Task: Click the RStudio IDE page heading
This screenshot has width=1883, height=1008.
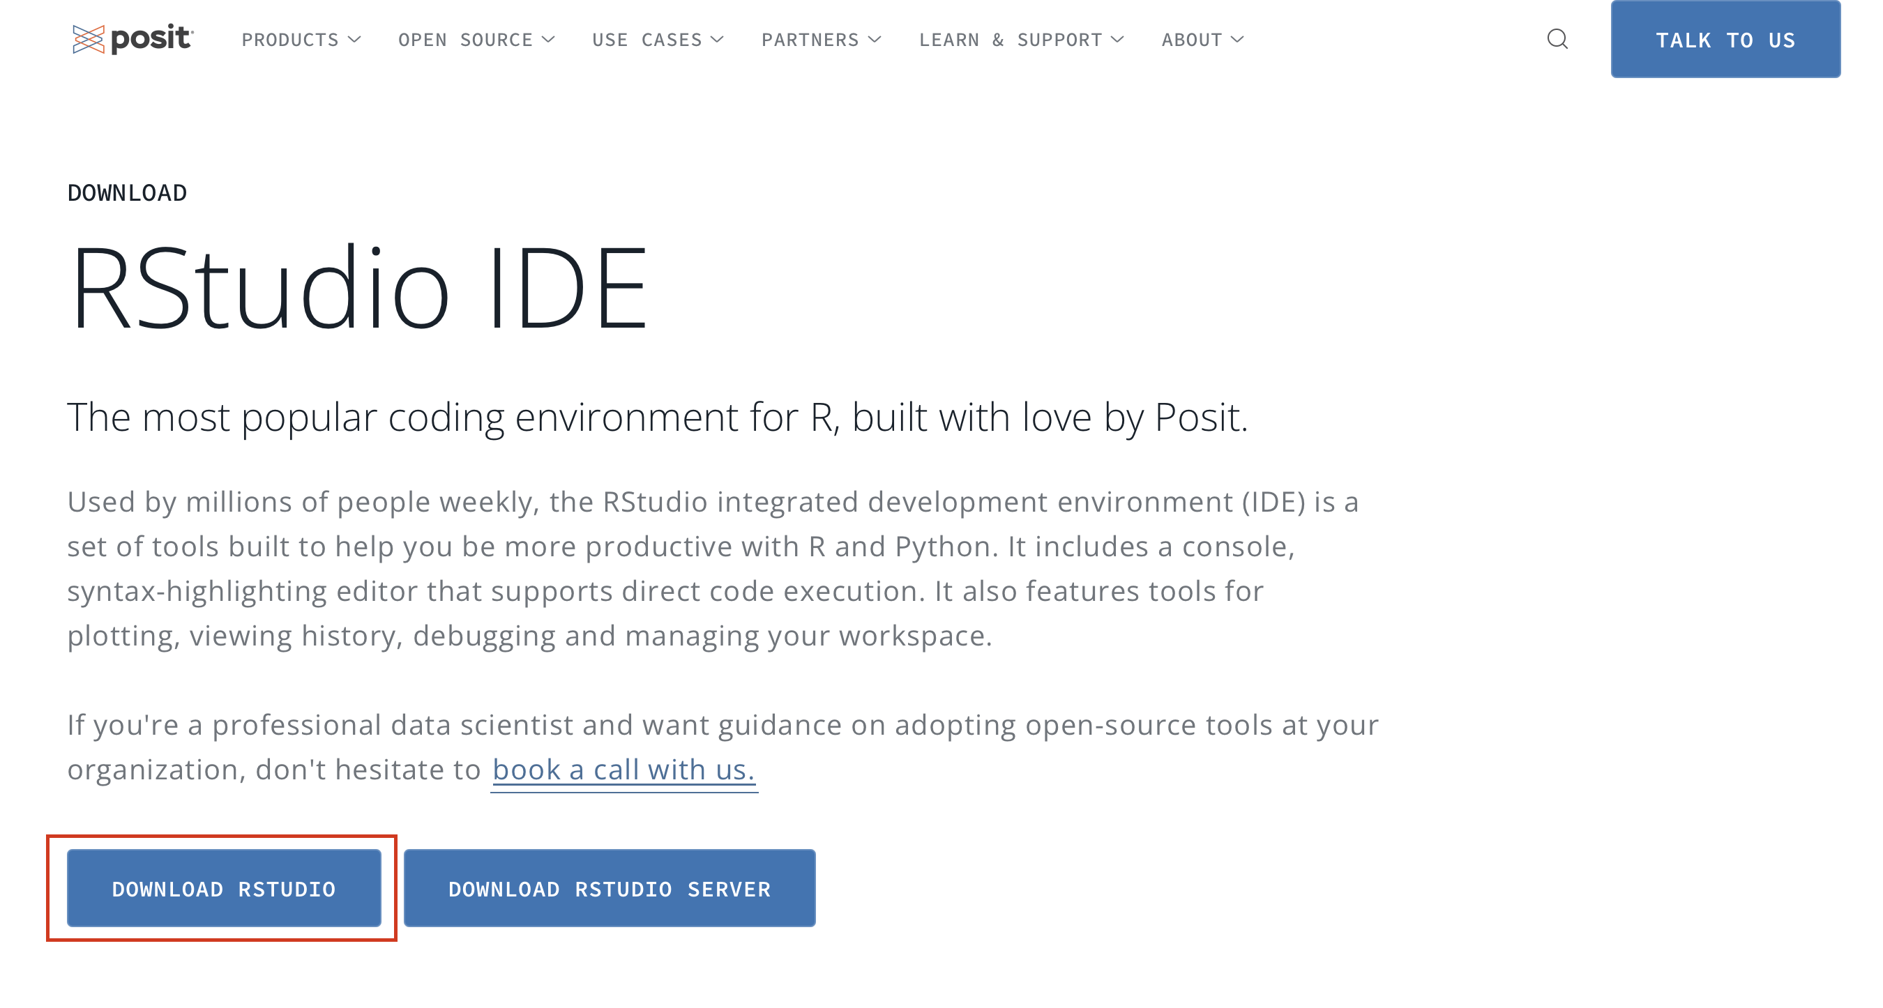Action: tap(358, 289)
